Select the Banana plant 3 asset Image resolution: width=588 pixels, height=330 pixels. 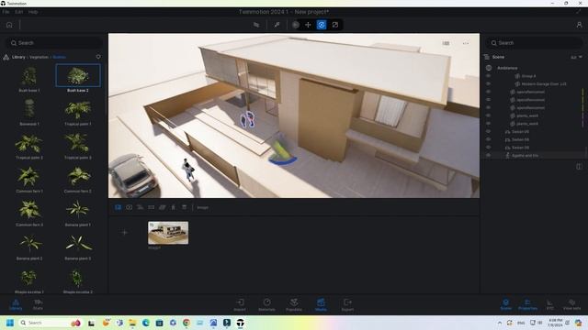point(78,247)
